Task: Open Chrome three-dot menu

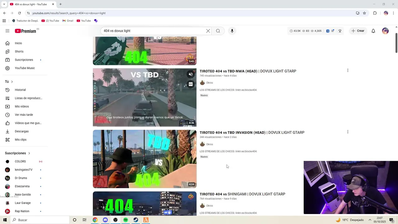Action: click(394, 13)
